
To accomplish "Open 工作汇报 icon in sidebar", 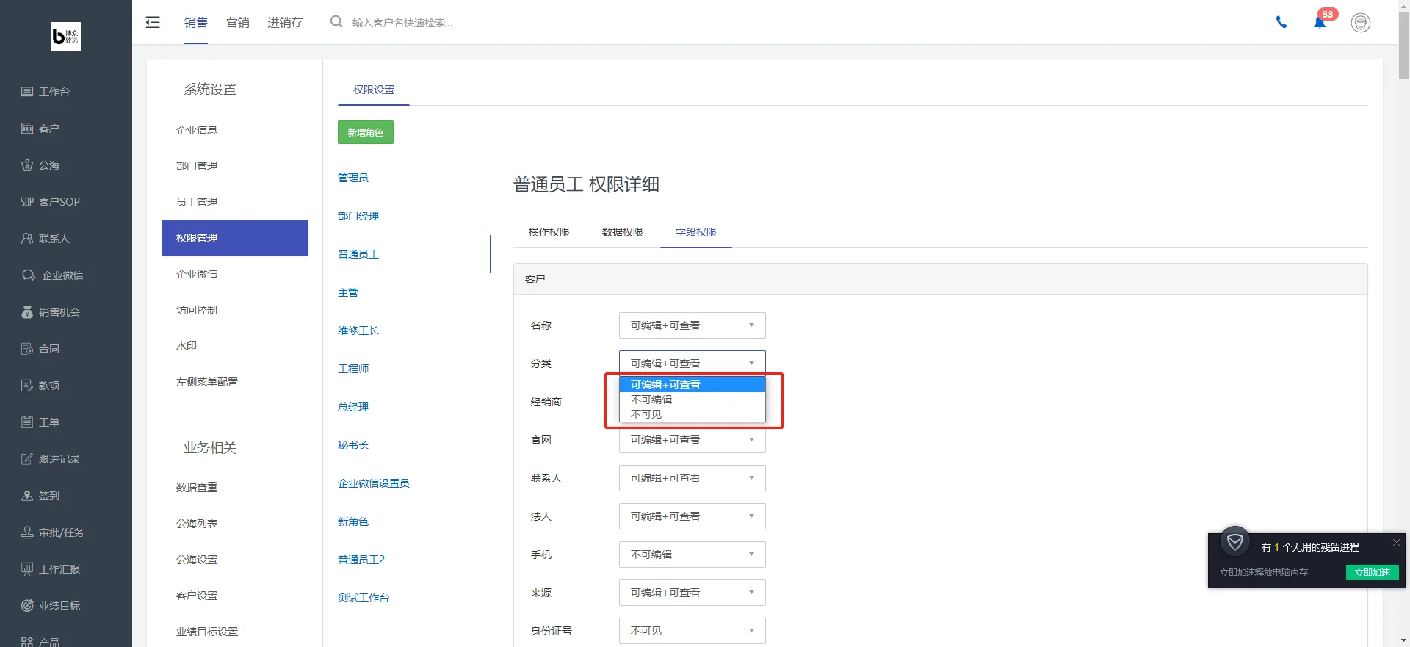I will click(27, 569).
